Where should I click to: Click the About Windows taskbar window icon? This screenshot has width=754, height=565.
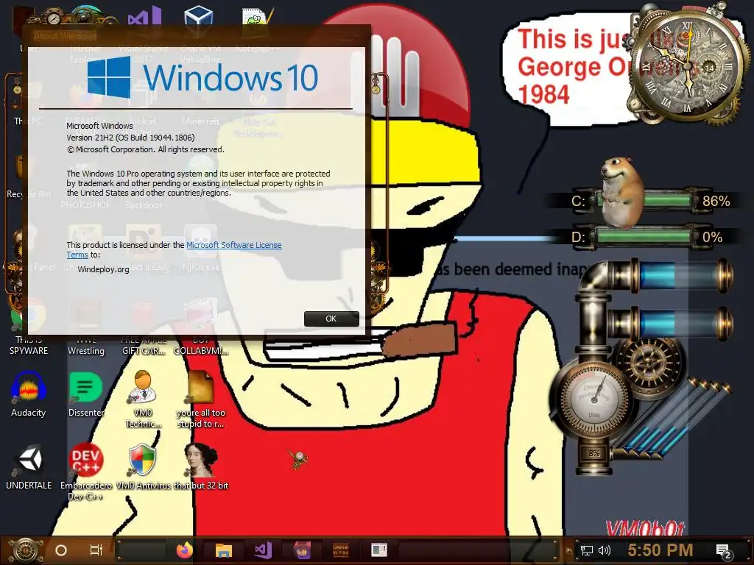(379, 550)
